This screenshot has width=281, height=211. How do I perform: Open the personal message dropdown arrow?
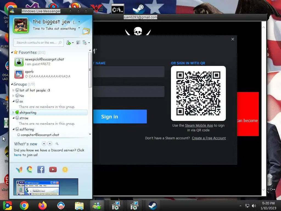pos(79,28)
